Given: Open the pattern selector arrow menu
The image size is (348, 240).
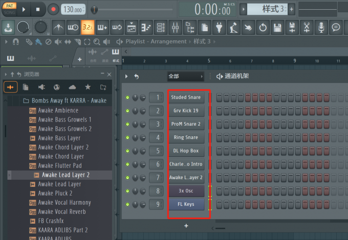Looking at the screenshot, I should (243, 9).
